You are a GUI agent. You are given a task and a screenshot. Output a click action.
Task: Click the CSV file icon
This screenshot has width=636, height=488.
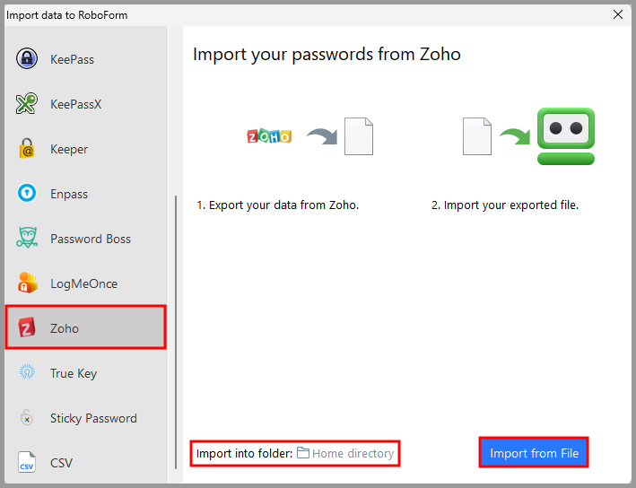pos(27,463)
